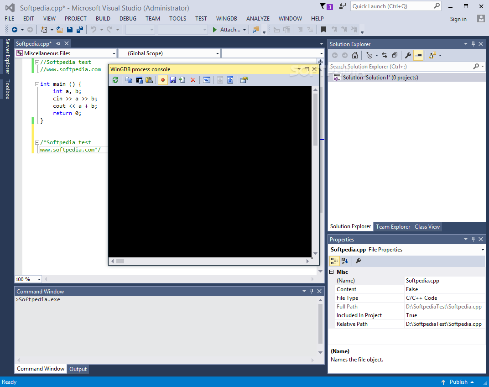Click the import file icon in WinGDB console
Viewport: 489px width, 387px height.
[x=182, y=80]
